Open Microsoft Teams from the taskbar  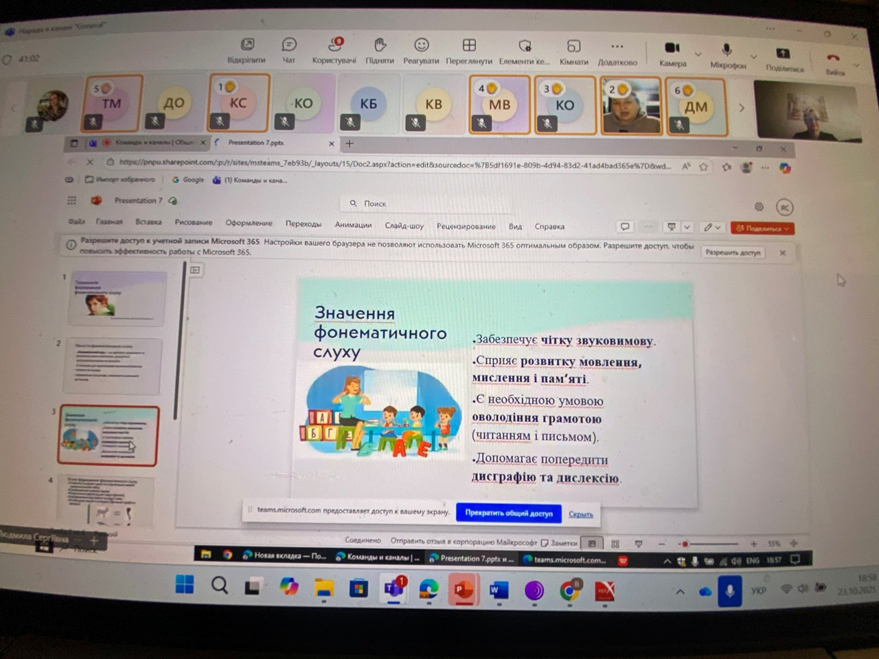point(393,588)
